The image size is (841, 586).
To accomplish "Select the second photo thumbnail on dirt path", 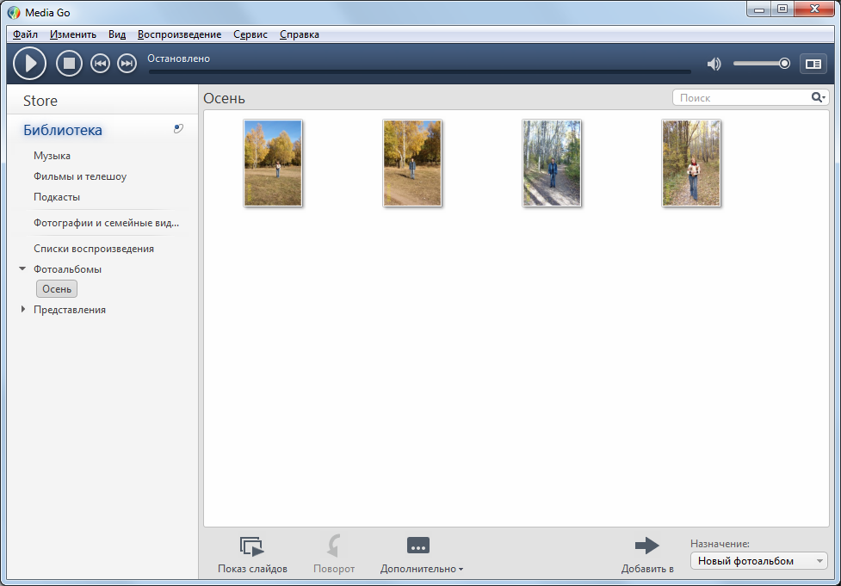I will (412, 163).
